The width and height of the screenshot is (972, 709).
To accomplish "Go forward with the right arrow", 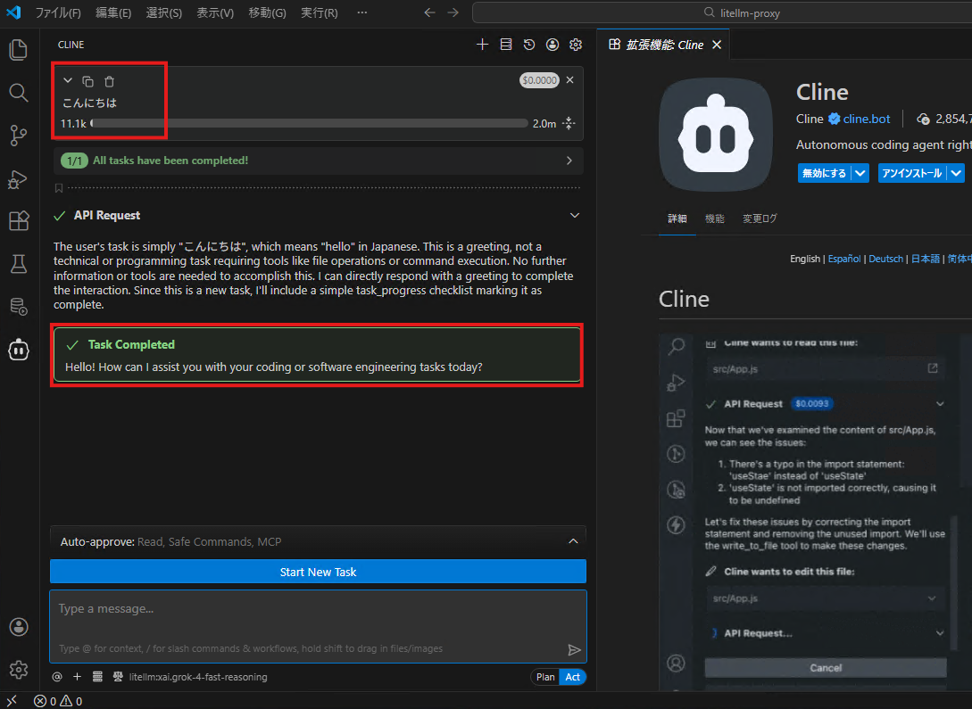I will click(x=453, y=12).
